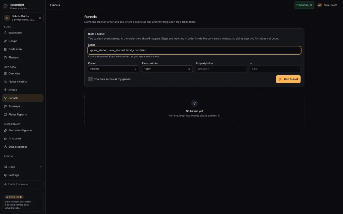Navigate to Code scan

[x=23, y=49]
